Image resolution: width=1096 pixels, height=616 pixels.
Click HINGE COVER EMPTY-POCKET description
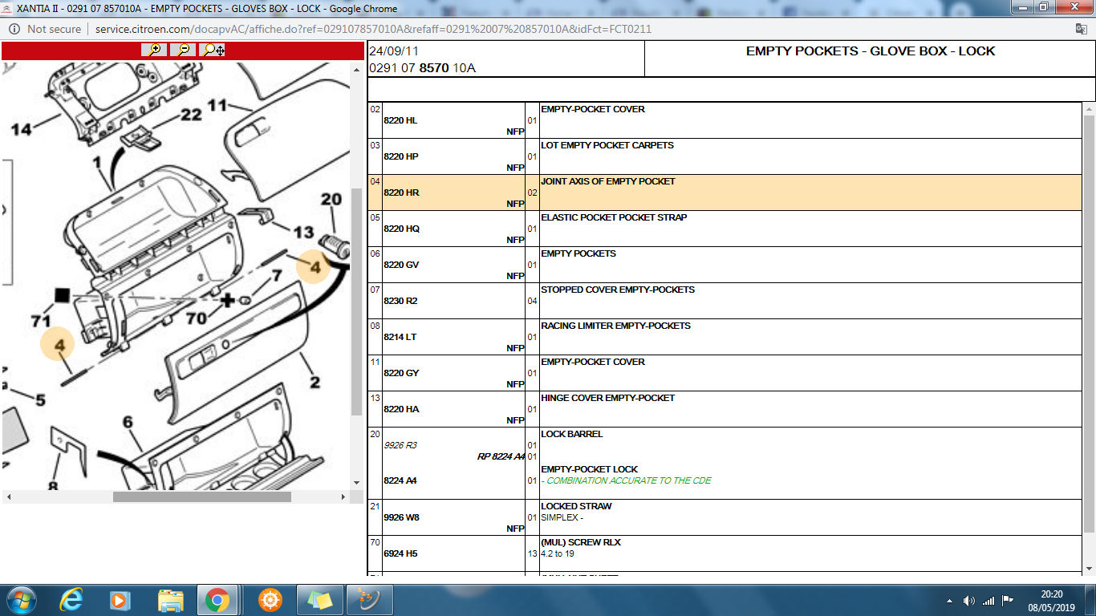(608, 398)
